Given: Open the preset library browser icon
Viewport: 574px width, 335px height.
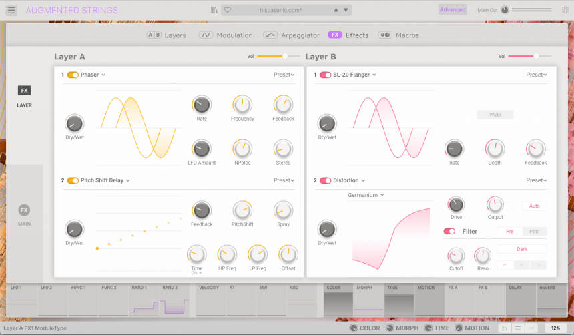Looking at the screenshot, I should point(214,10).
